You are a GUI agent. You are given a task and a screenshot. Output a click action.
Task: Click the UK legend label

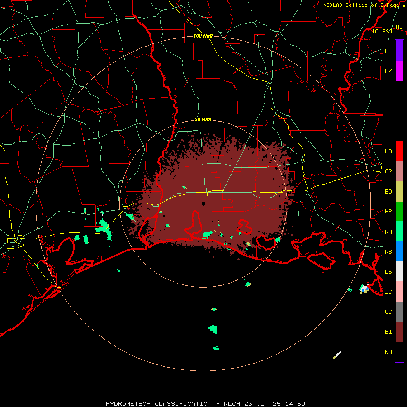click(388, 71)
